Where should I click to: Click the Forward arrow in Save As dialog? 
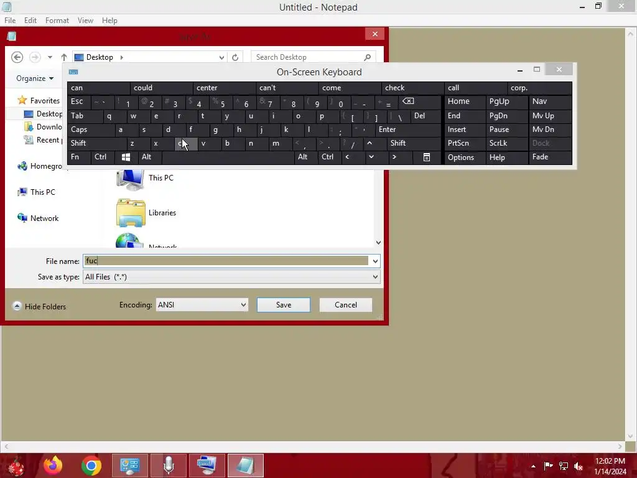pyautogui.click(x=35, y=57)
